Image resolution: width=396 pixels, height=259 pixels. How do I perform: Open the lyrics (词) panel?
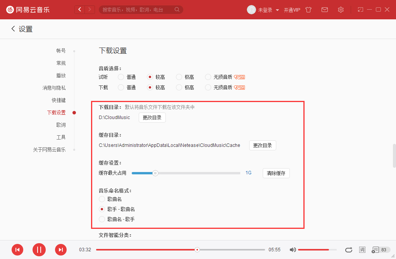(362, 250)
